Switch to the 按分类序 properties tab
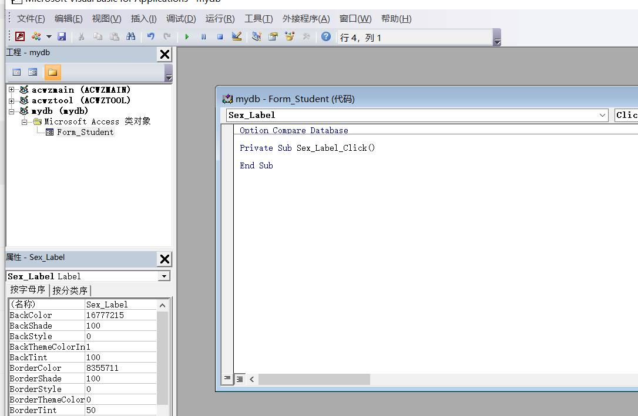638x416 pixels. 70,290
